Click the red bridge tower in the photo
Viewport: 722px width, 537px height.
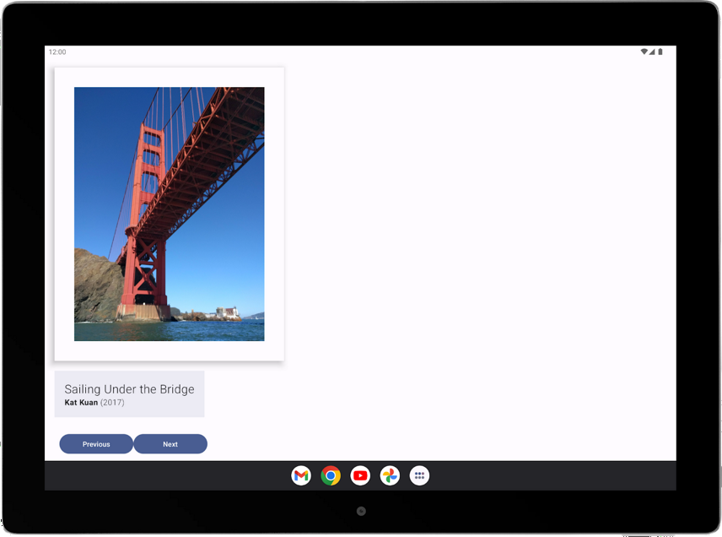point(149,169)
